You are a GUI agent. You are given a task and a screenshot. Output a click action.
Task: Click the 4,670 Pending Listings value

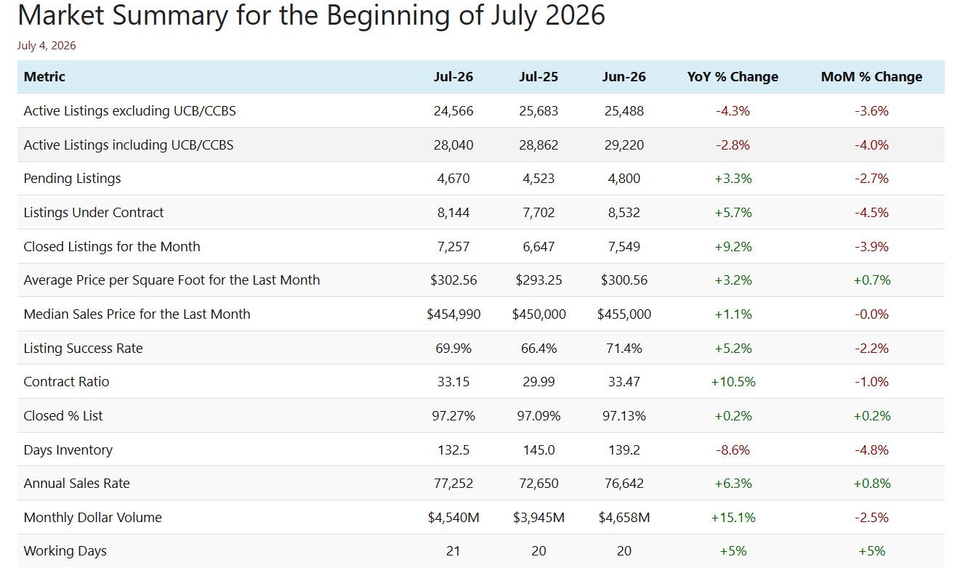click(x=453, y=179)
